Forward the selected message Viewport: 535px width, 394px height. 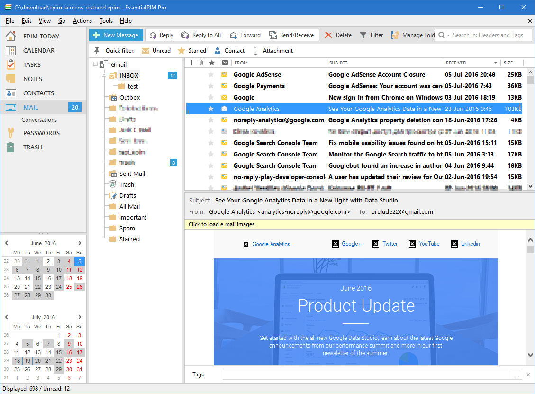point(245,35)
